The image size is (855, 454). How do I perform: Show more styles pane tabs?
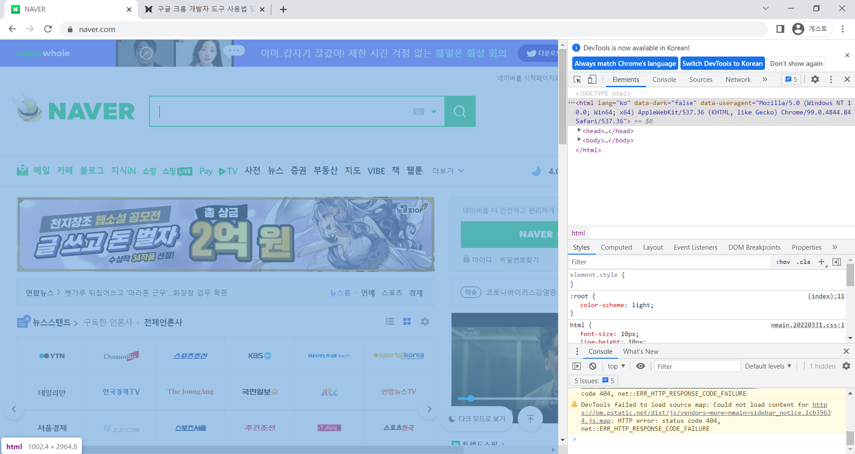tap(835, 247)
